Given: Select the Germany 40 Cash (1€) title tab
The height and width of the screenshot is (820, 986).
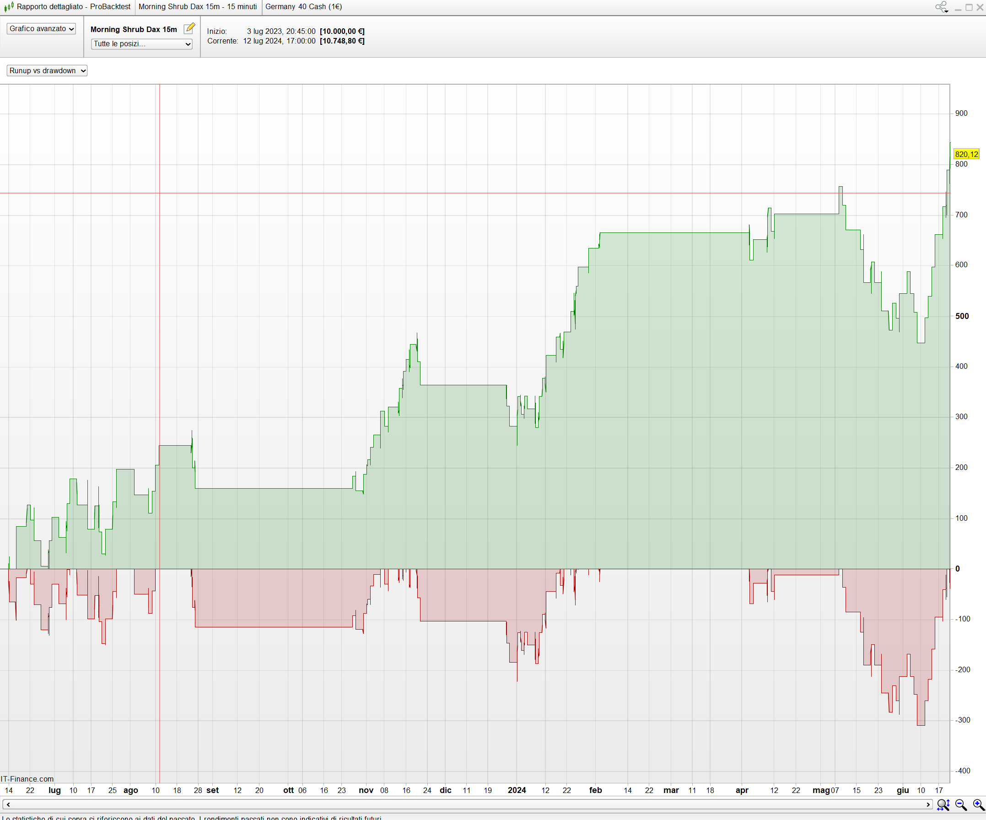Looking at the screenshot, I should point(303,7).
